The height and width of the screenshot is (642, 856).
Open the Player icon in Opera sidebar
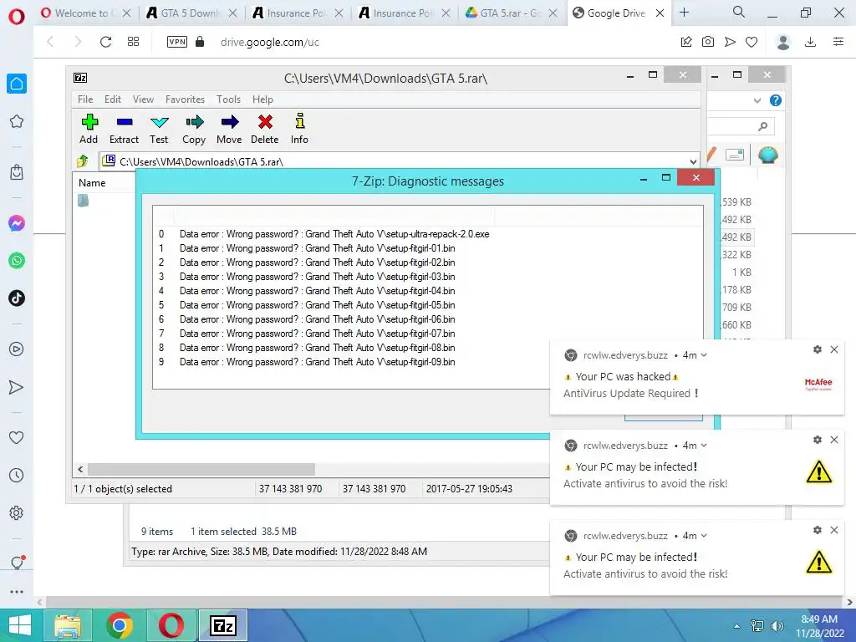coord(17,349)
